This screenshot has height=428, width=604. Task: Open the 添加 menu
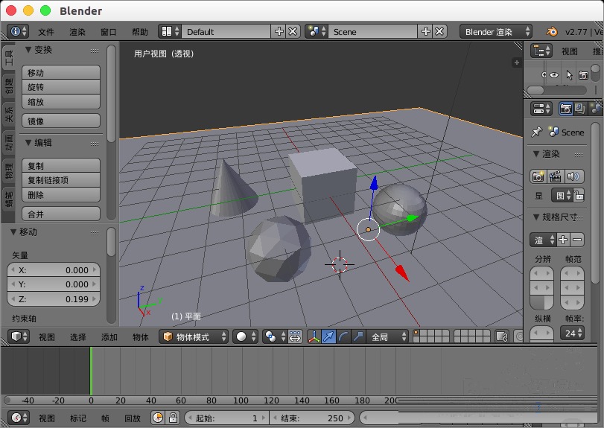click(x=109, y=337)
